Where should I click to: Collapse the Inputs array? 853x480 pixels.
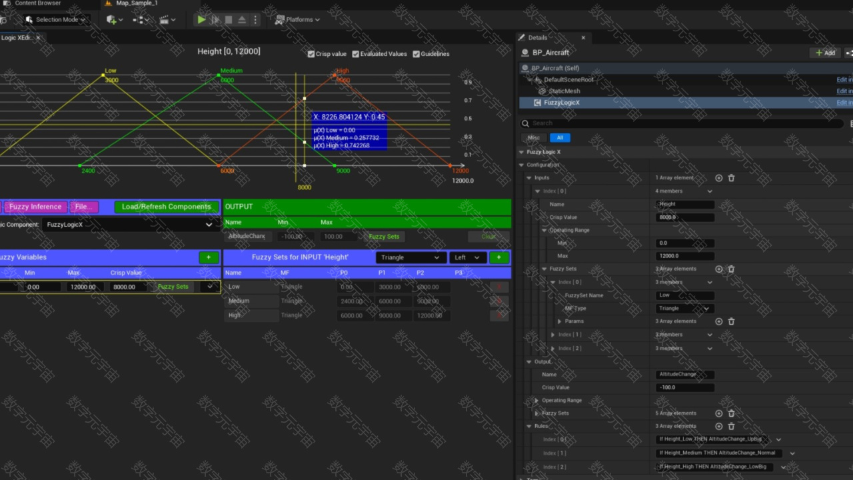pos(529,178)
